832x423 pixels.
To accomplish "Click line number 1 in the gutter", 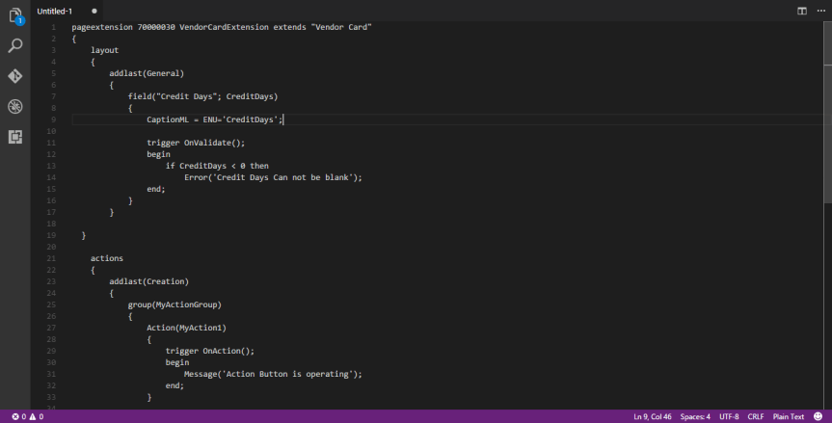I will 54,27.
